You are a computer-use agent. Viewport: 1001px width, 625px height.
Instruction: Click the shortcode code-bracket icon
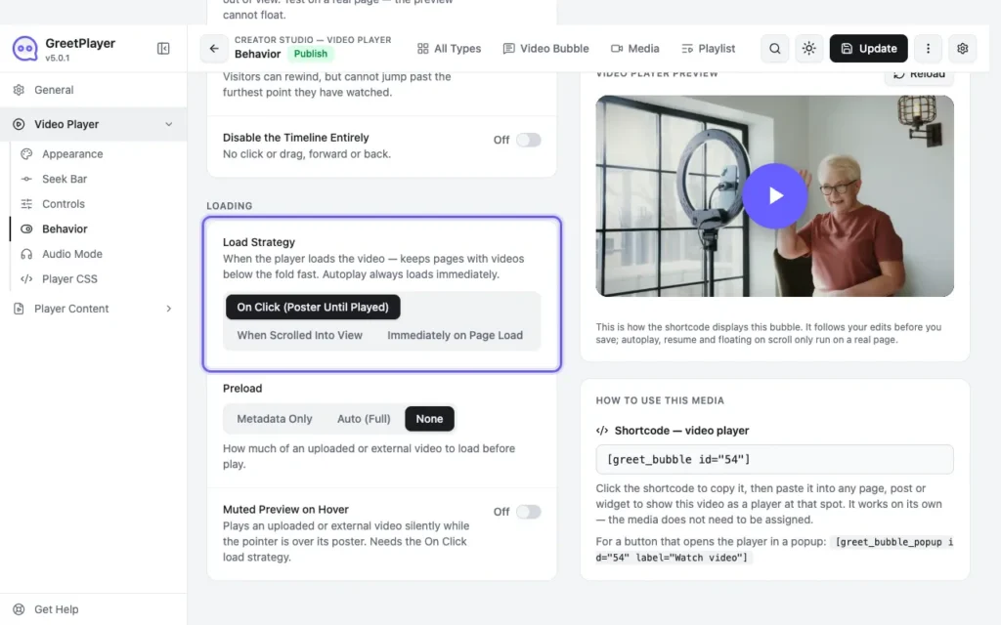pos(602,431)
